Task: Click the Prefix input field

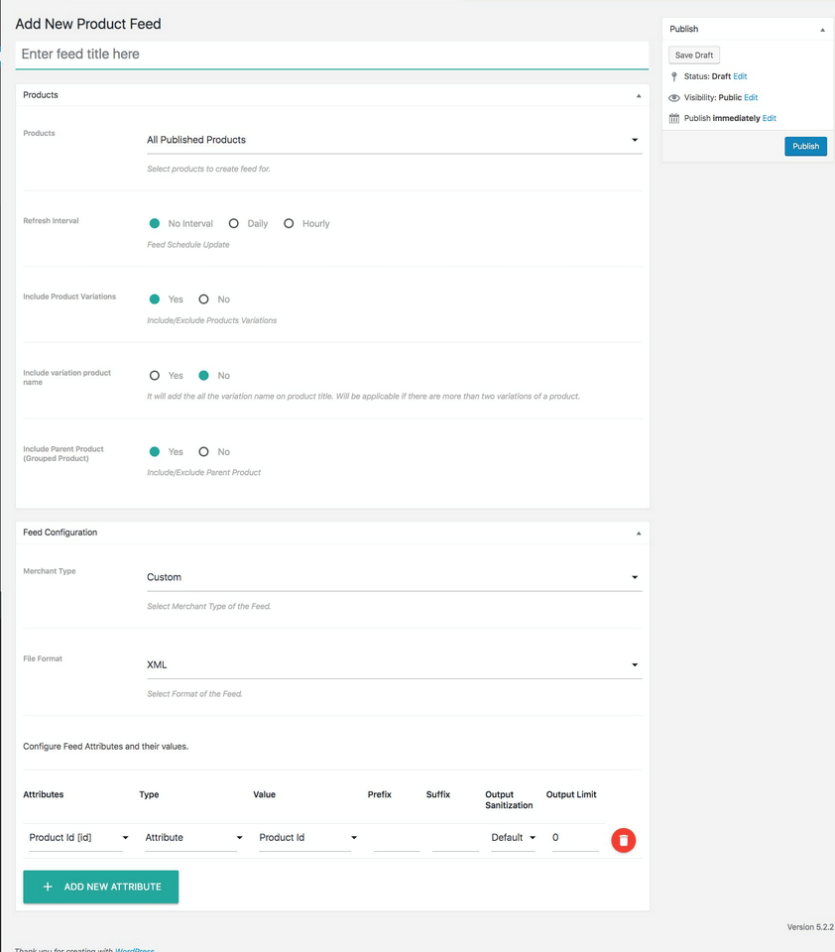Action: pos(397,838)
